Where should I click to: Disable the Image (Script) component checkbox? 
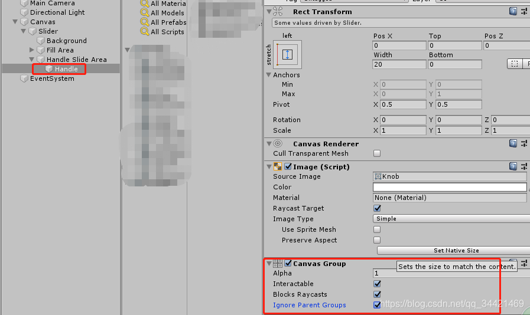(x=288, y=166)
